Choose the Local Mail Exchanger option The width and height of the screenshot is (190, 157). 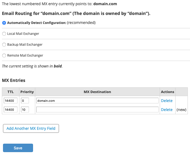(x=4, y=34)
